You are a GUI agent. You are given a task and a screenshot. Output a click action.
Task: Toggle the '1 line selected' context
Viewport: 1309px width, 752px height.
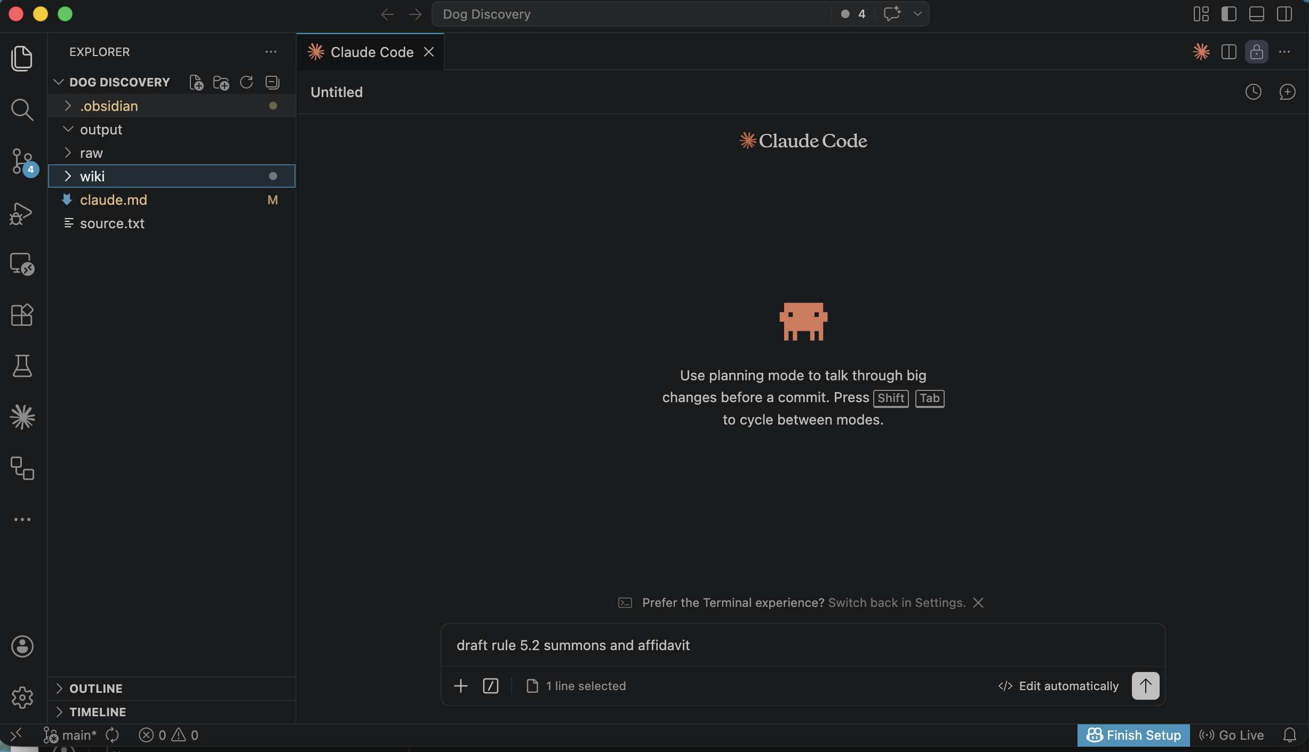[x=576, y=686]
